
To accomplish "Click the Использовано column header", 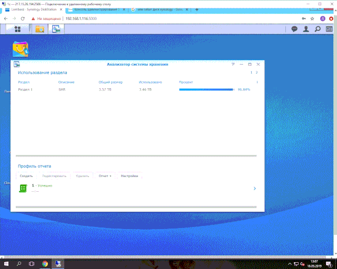I will 150,82.
